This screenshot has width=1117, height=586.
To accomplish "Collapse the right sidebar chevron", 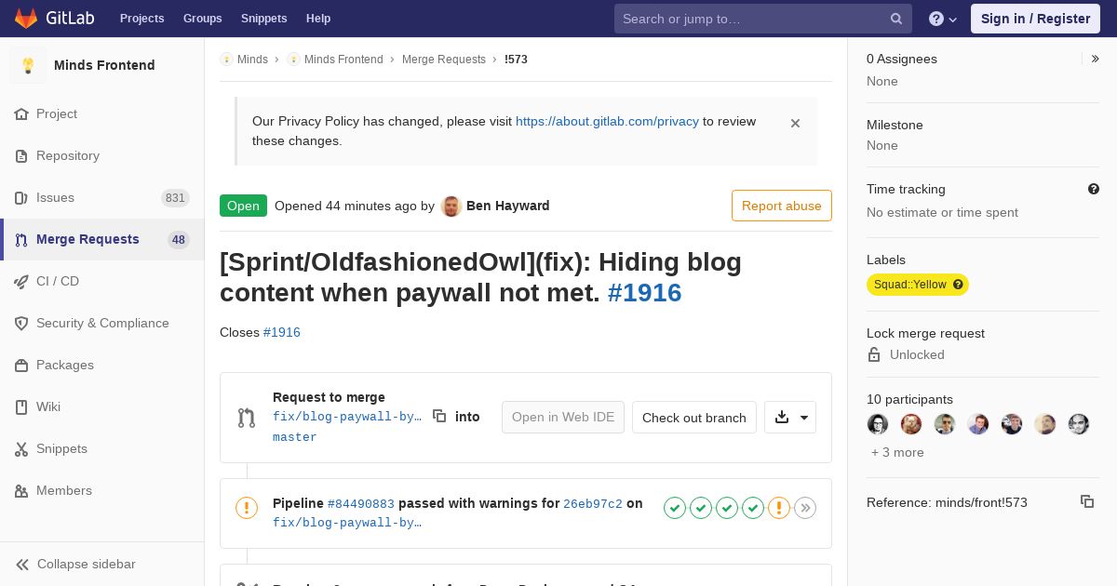I will (x=1096, y=59).
